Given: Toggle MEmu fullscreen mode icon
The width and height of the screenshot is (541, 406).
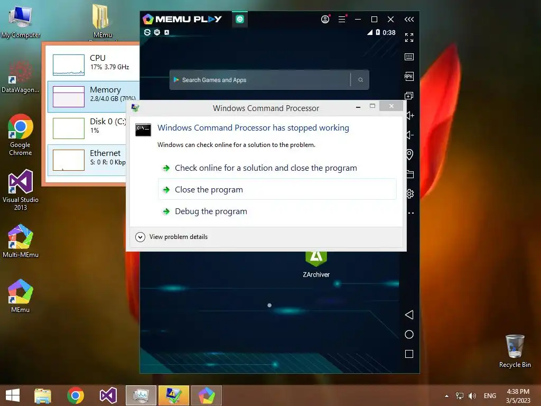Looking at the screenshot, I should pyautogui.click(x=409, y=38).
